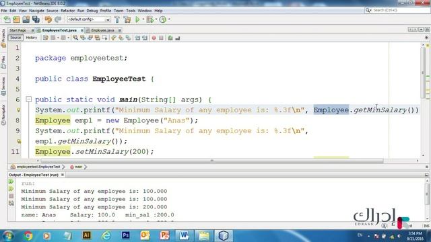Click Find Previous Occurrence icon

[x=83, y=38]
